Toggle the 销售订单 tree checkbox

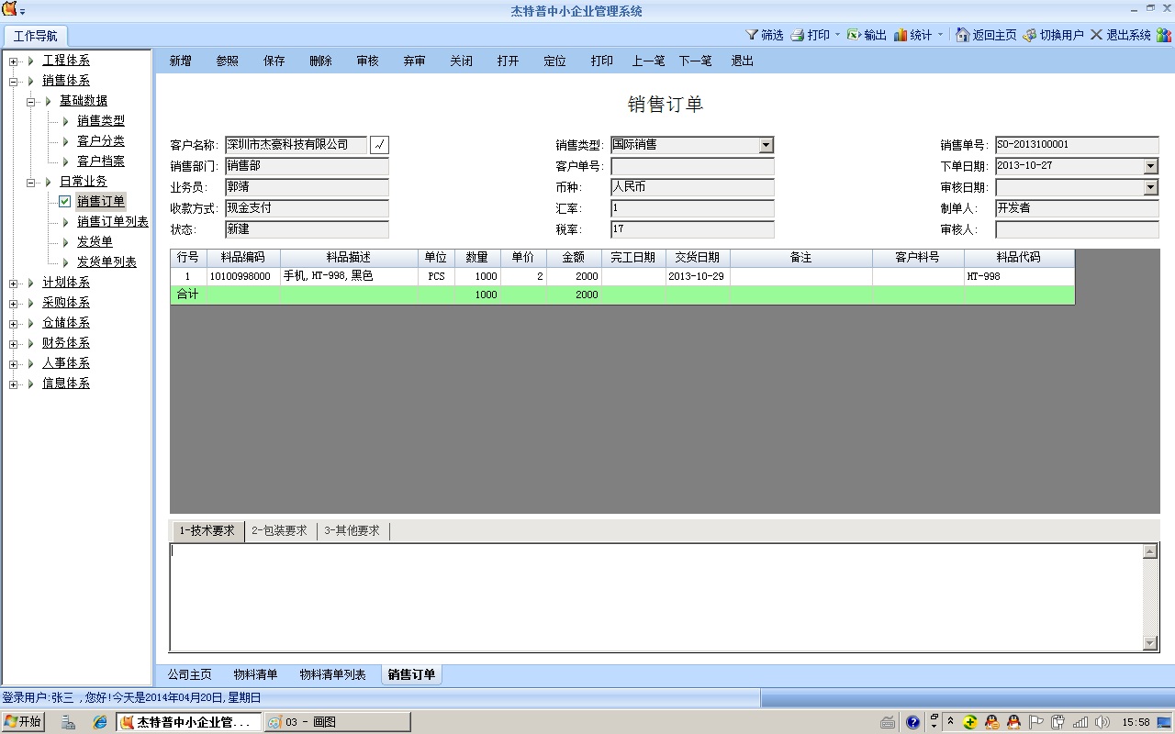pyautogui.click(x=65, y=201)
